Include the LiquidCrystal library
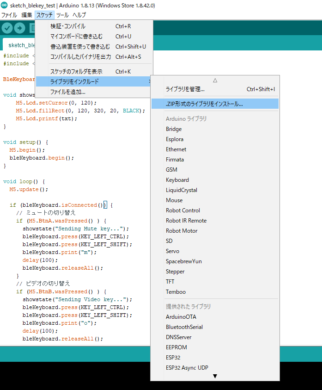Image resolution: width=322 pixels, height=390 pixels. (x=215, y=190)
